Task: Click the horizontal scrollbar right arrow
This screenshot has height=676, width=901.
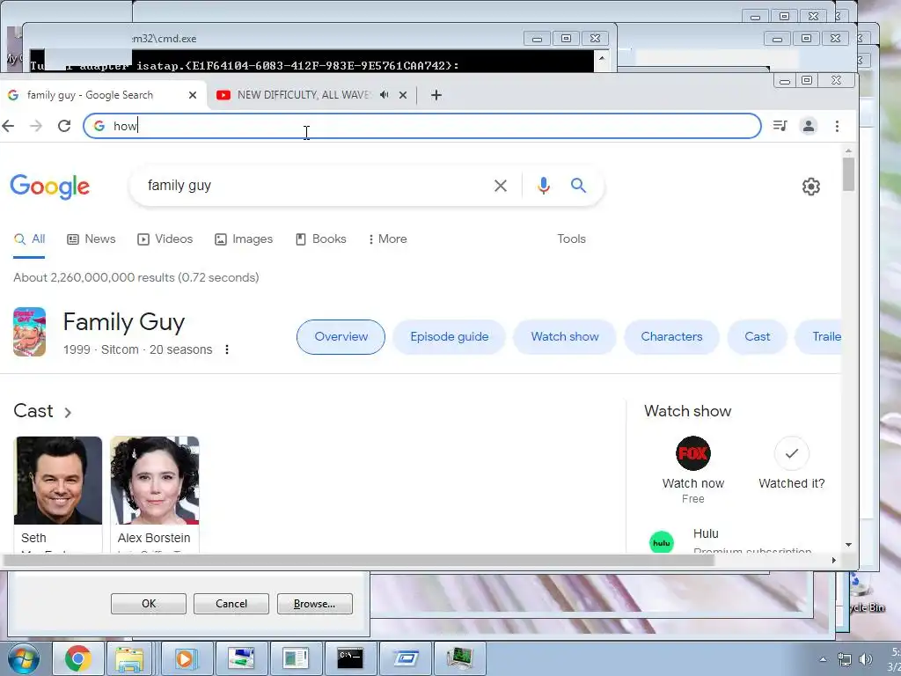Action: (x=834, y=560)
